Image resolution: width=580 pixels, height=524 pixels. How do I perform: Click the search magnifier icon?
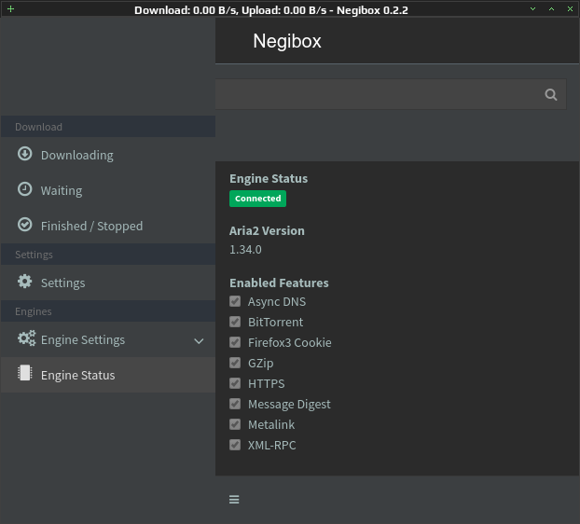coord(551,95)
